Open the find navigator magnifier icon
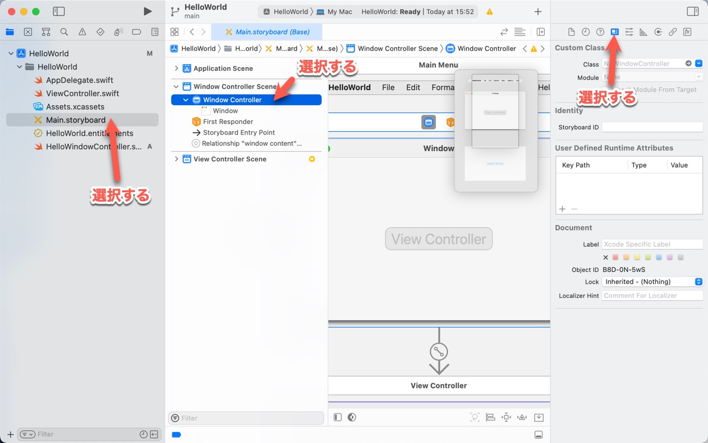Screen dimensions: 708x443 coord(64,31)
